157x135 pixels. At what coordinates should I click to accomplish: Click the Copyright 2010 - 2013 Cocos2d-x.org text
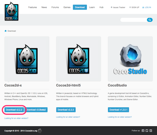21,131
